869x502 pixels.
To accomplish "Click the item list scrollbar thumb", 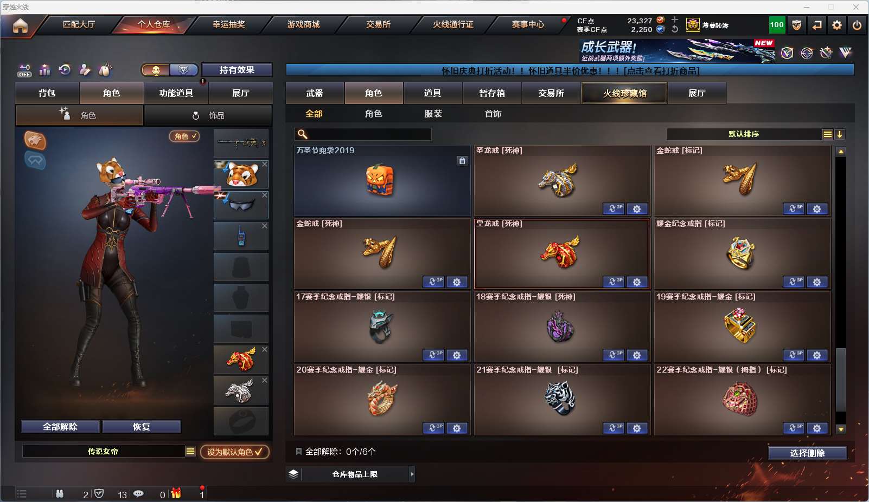I will pyautogui.click(x=841, y=380).
